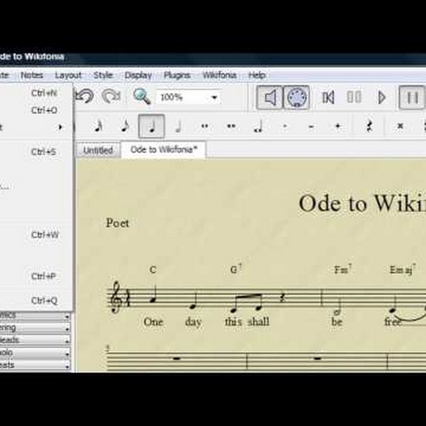Select the Fm7 chord symbol
426x426 pixels.
coord(343,269)
